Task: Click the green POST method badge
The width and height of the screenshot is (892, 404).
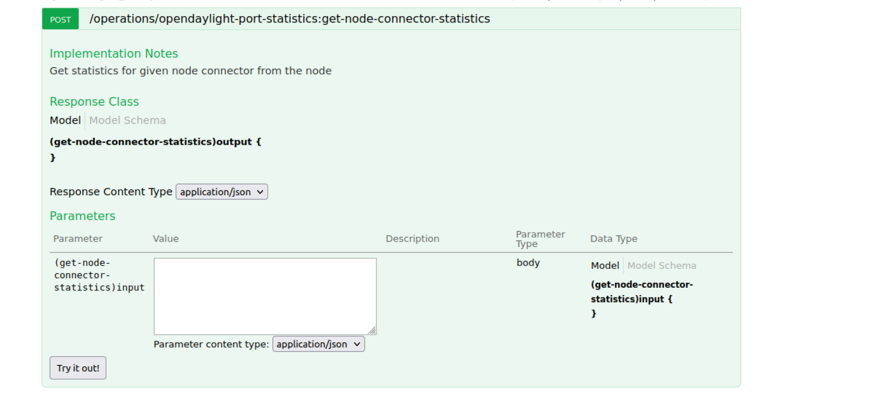Action: click(x=60, y=19)
